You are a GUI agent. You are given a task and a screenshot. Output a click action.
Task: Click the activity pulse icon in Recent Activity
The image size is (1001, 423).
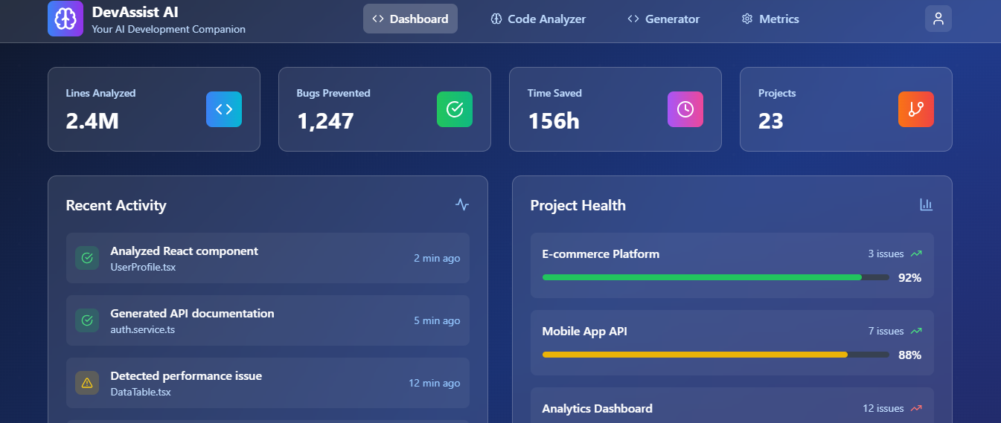coord(462,204)
